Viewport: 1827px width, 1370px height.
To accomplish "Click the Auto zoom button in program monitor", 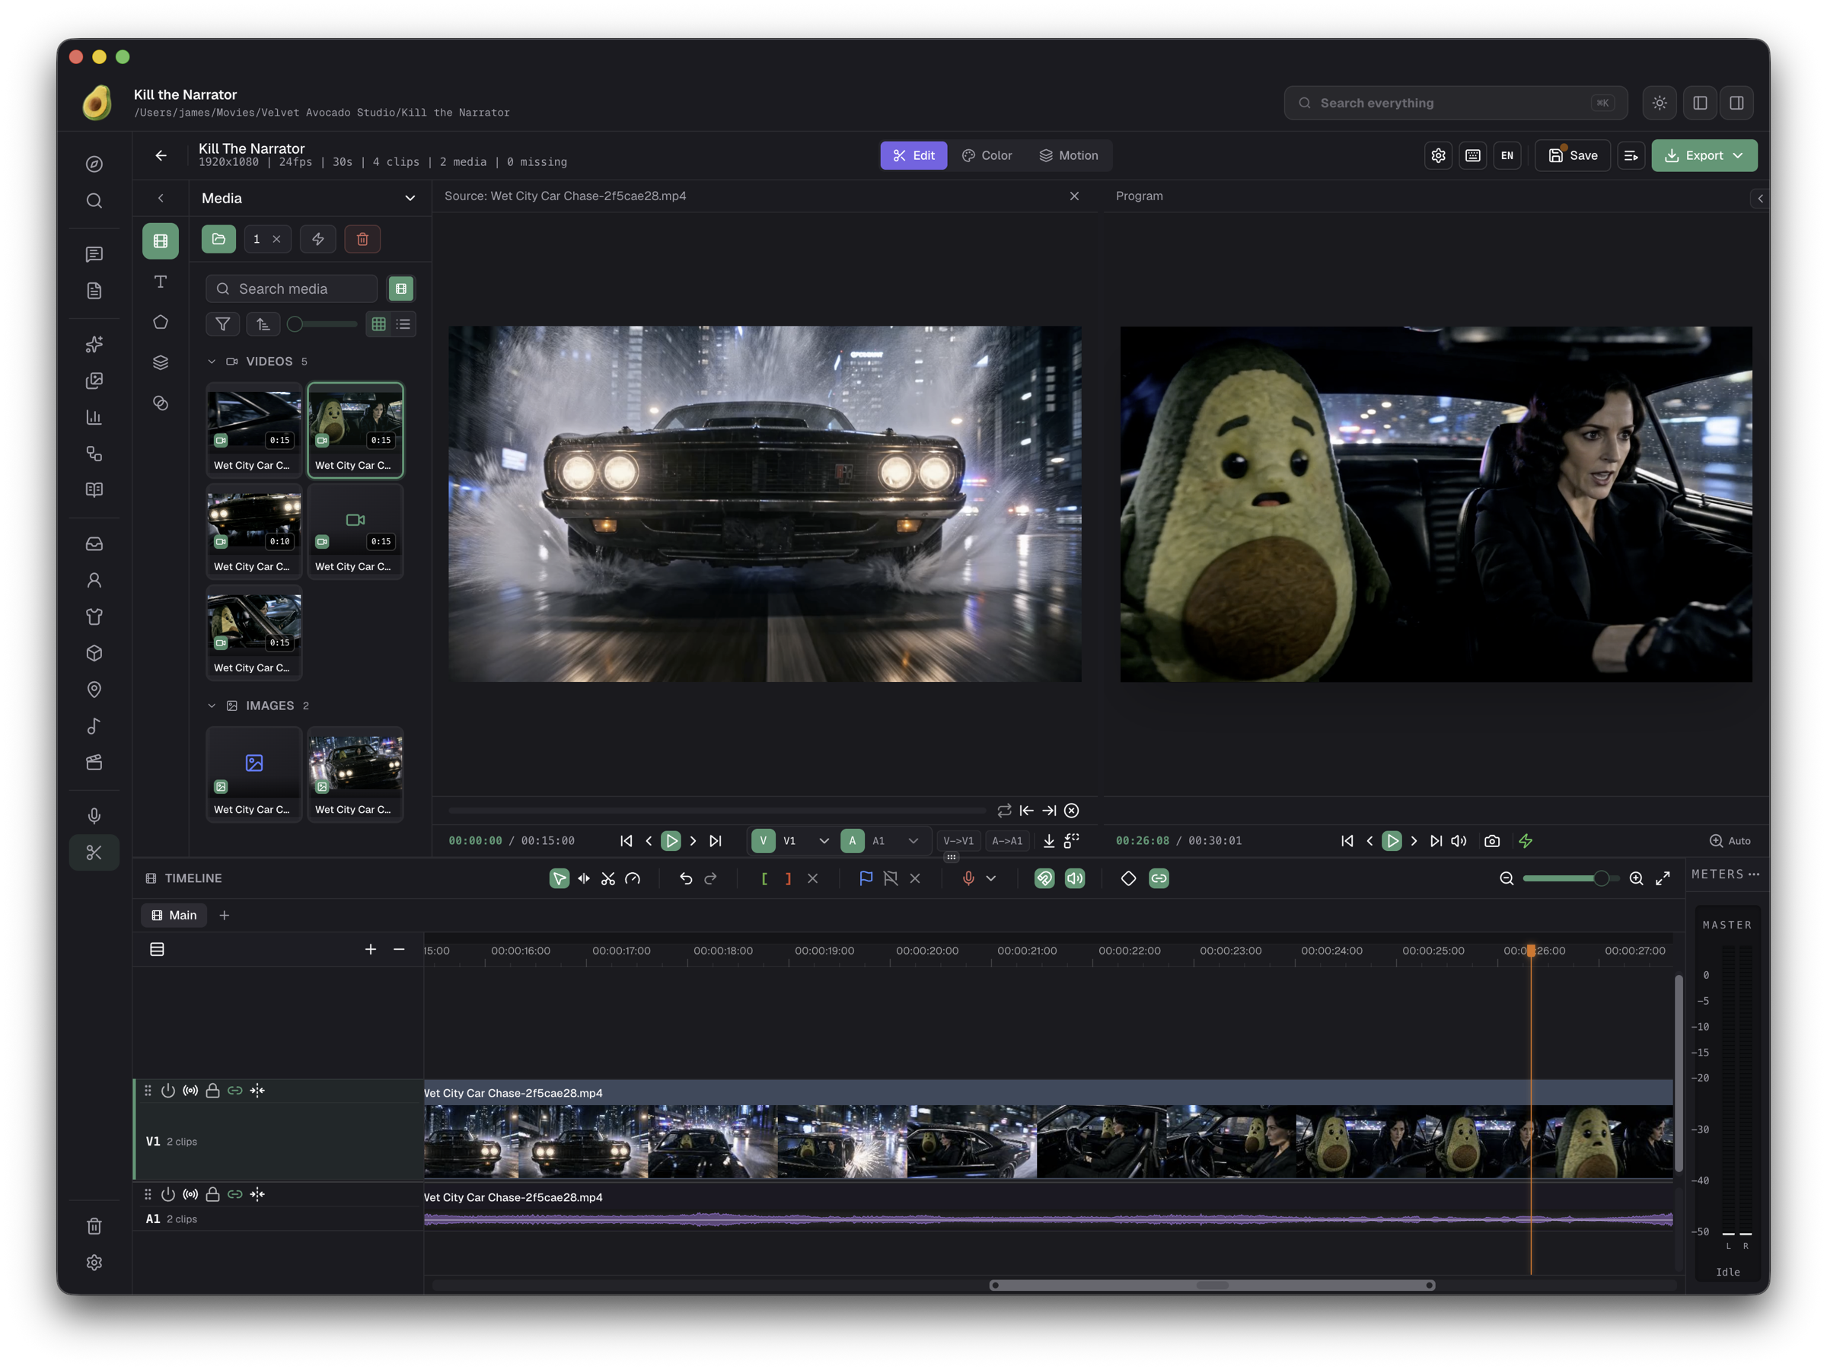I will 1730,841.
